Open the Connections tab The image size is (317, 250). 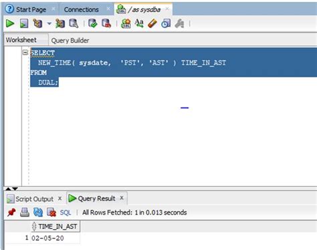81,9
